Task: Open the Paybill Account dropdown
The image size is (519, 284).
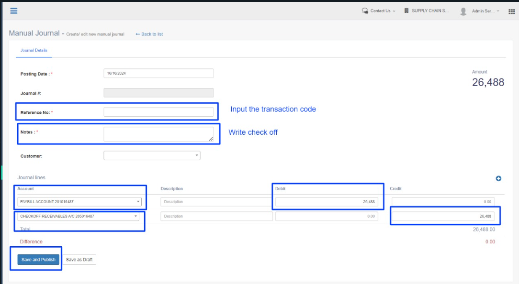Action: point(79,202)
